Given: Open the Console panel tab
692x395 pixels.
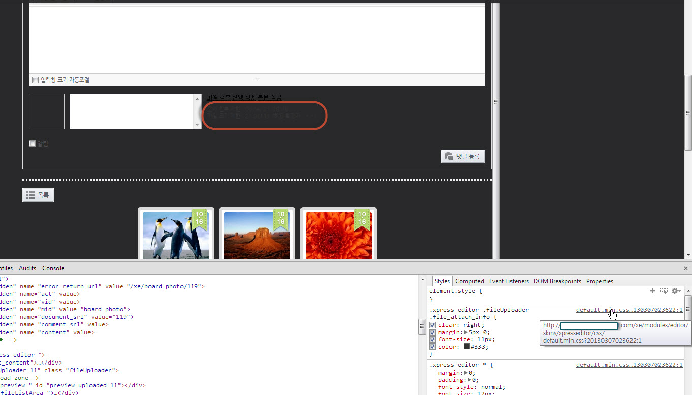Looking at the screenshot, I should point(53,268).
